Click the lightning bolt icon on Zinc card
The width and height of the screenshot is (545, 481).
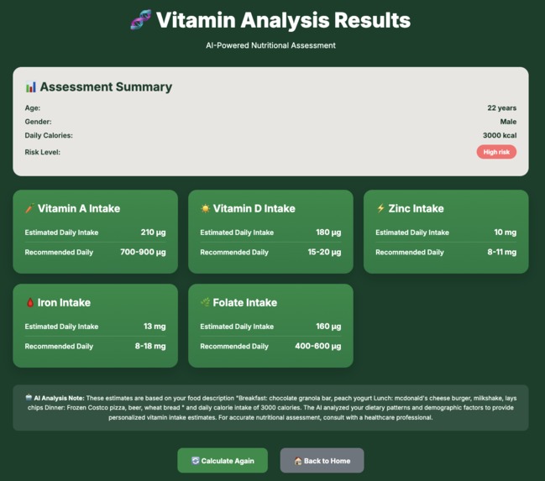coord(380,208)
